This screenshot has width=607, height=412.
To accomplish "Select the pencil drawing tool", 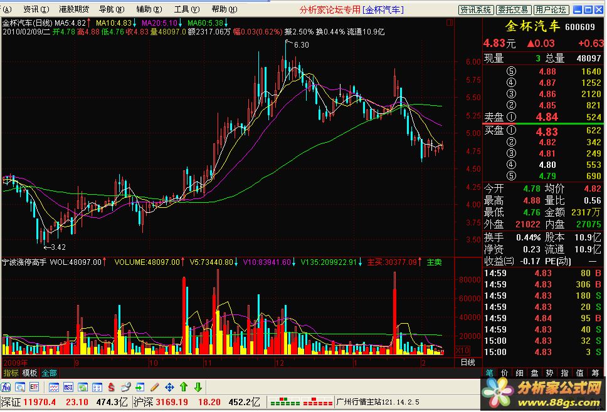I will pyautogui.click(x=154, y=387).
